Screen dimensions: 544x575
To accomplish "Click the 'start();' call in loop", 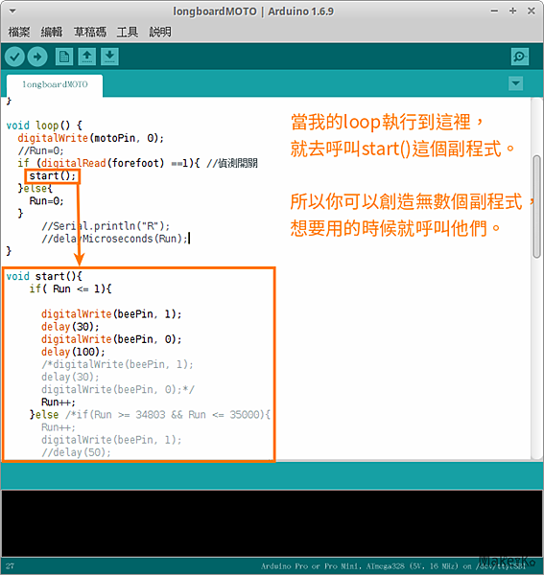I will click(x=53, y=176).
